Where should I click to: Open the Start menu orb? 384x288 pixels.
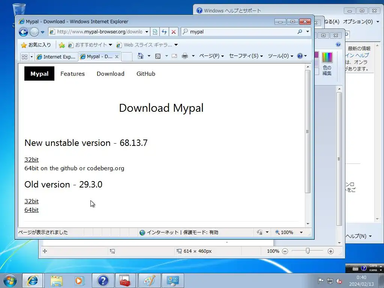coord(10,280)
